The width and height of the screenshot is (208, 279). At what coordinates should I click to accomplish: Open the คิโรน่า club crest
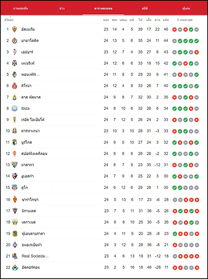(15, 86)
